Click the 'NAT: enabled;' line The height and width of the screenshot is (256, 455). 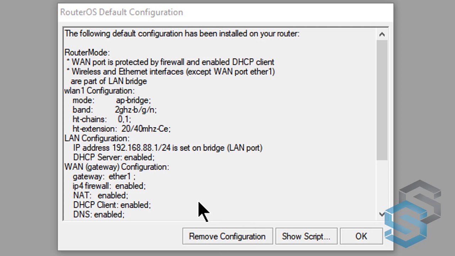pyautogui.click(x=101, y=196)
